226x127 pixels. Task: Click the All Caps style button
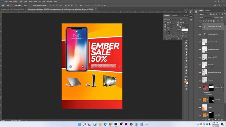172,33
